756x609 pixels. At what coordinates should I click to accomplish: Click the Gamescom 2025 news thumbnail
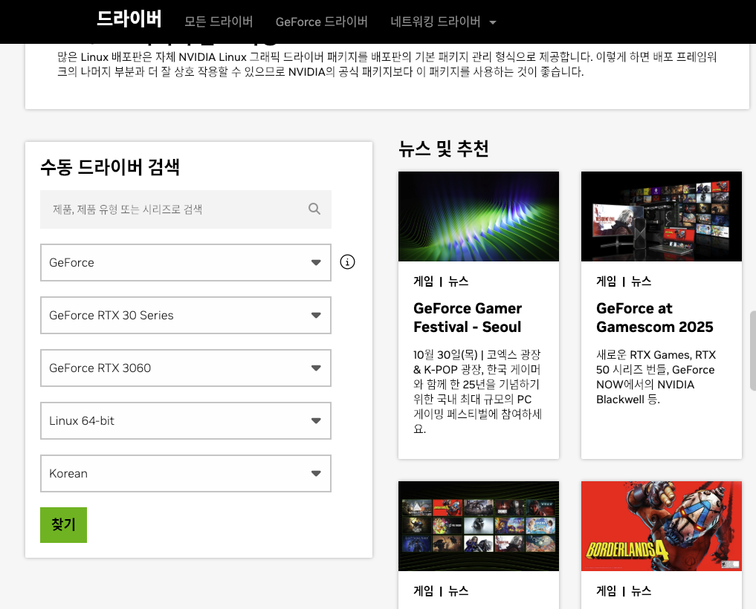[661, 216]
